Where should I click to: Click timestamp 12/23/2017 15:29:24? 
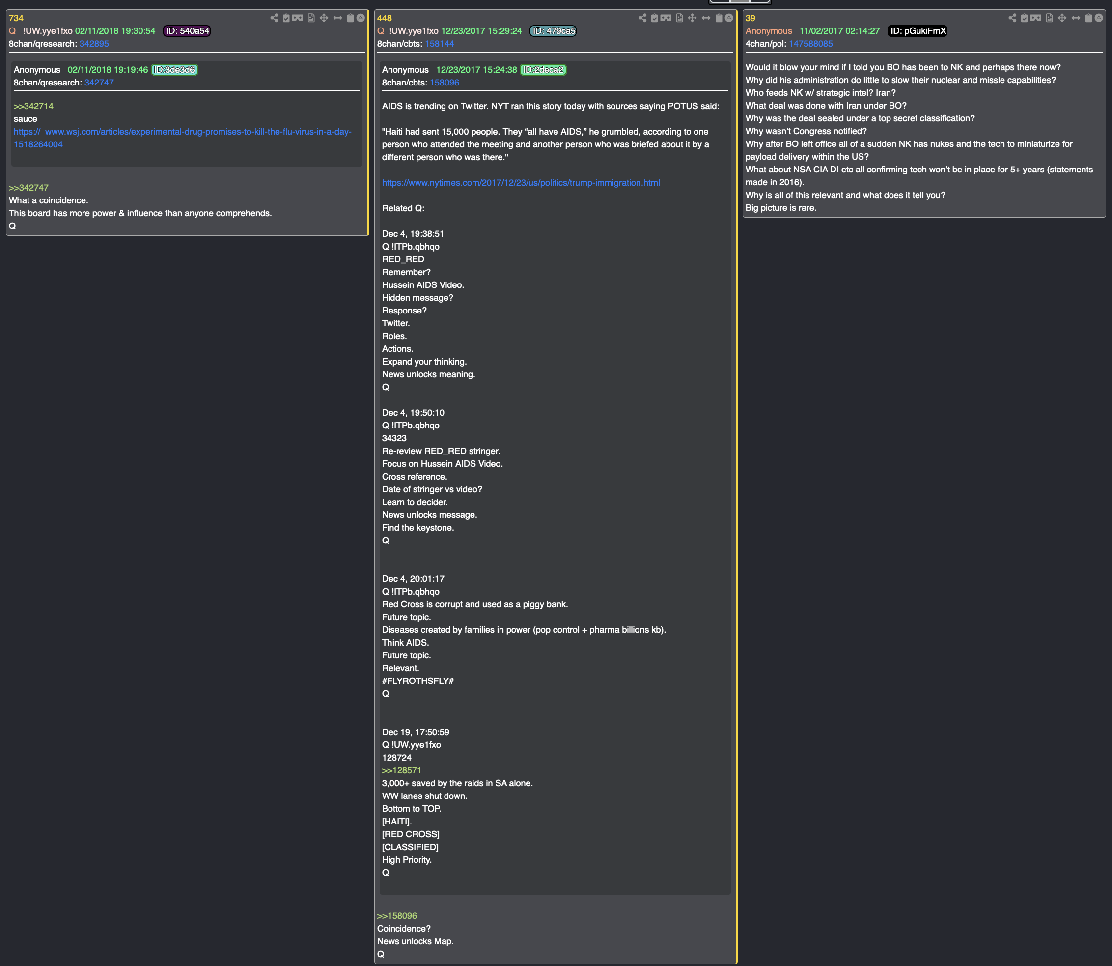tap(482, 31)
